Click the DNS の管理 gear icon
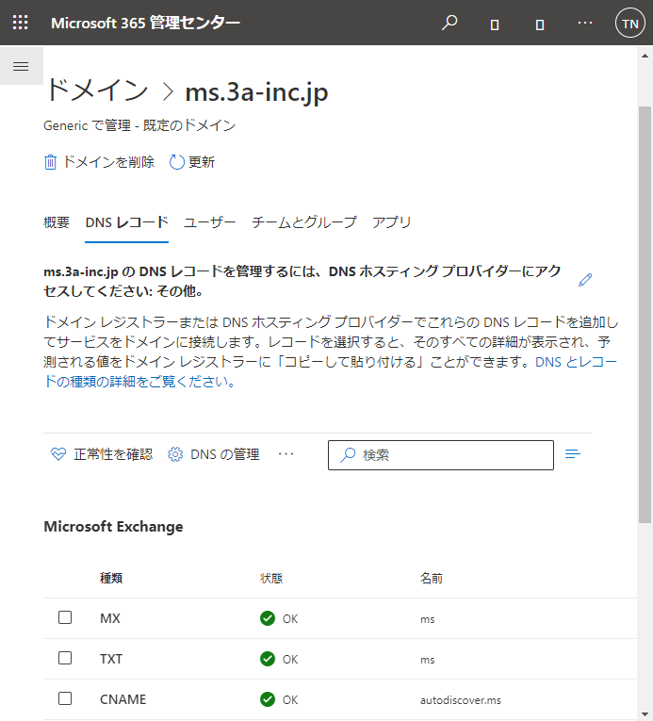 click(175, 454)
